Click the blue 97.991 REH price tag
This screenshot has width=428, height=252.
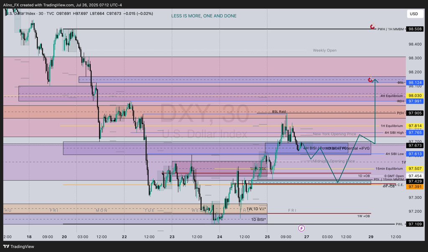click(415, 101)
